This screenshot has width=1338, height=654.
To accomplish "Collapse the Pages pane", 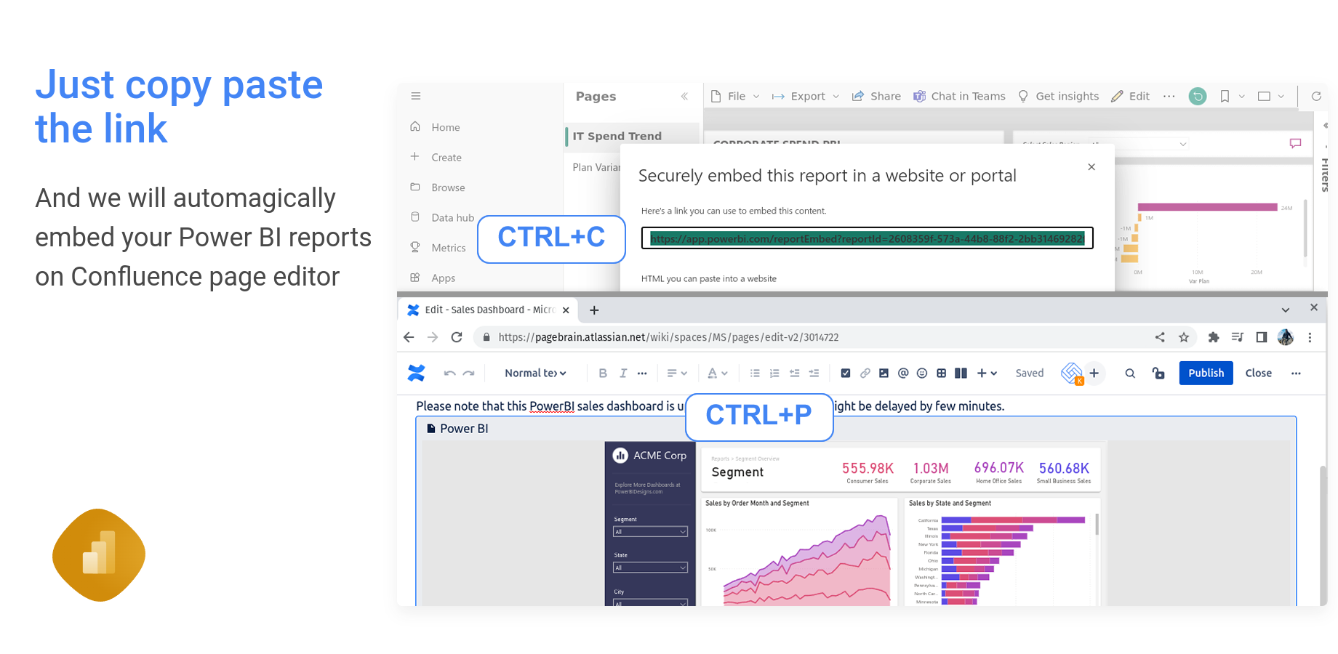I will (x=684, y=96).
